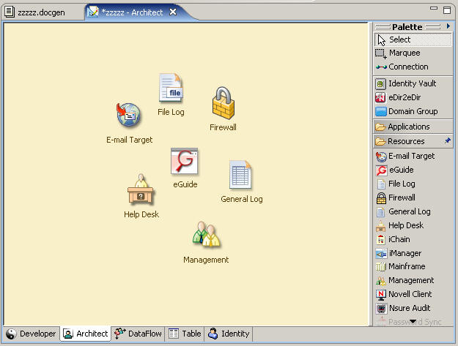Maximize the editor area

point(447,10)
